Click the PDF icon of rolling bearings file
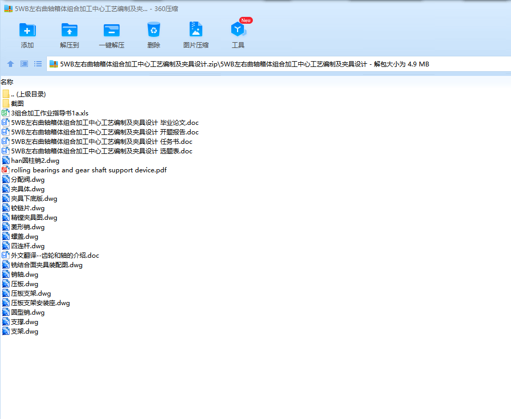 [6, 170]
